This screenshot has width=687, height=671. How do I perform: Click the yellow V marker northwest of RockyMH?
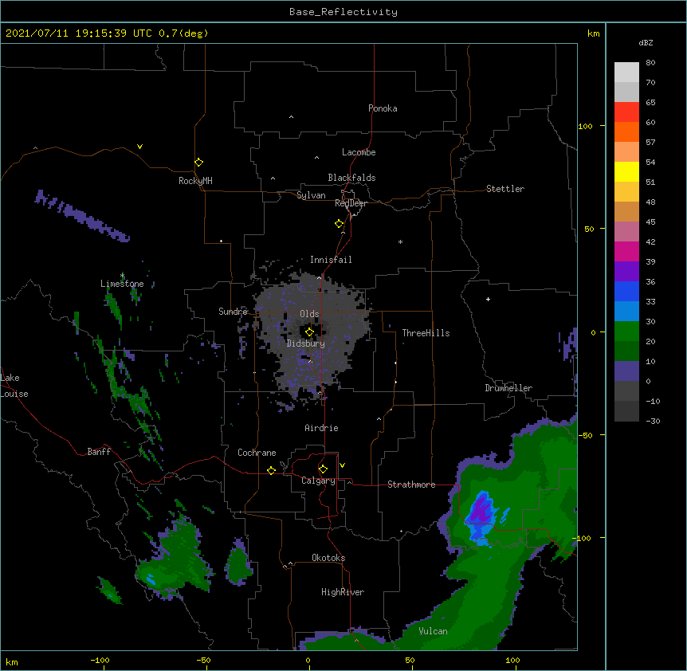point(139,147)
